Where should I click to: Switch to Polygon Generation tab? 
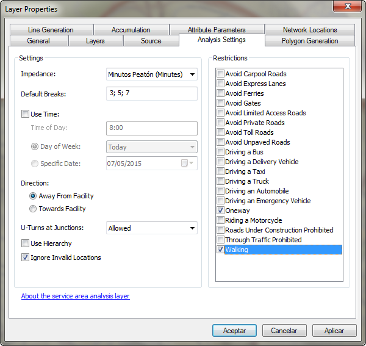click(309, 41)
